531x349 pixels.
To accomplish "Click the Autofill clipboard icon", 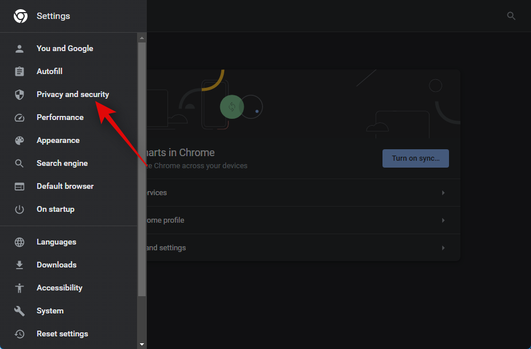I will (x=19, y=72).
